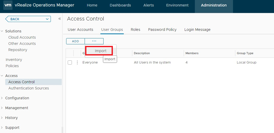
Task: Open Inventory in sidebar
Action: [14, 60]
